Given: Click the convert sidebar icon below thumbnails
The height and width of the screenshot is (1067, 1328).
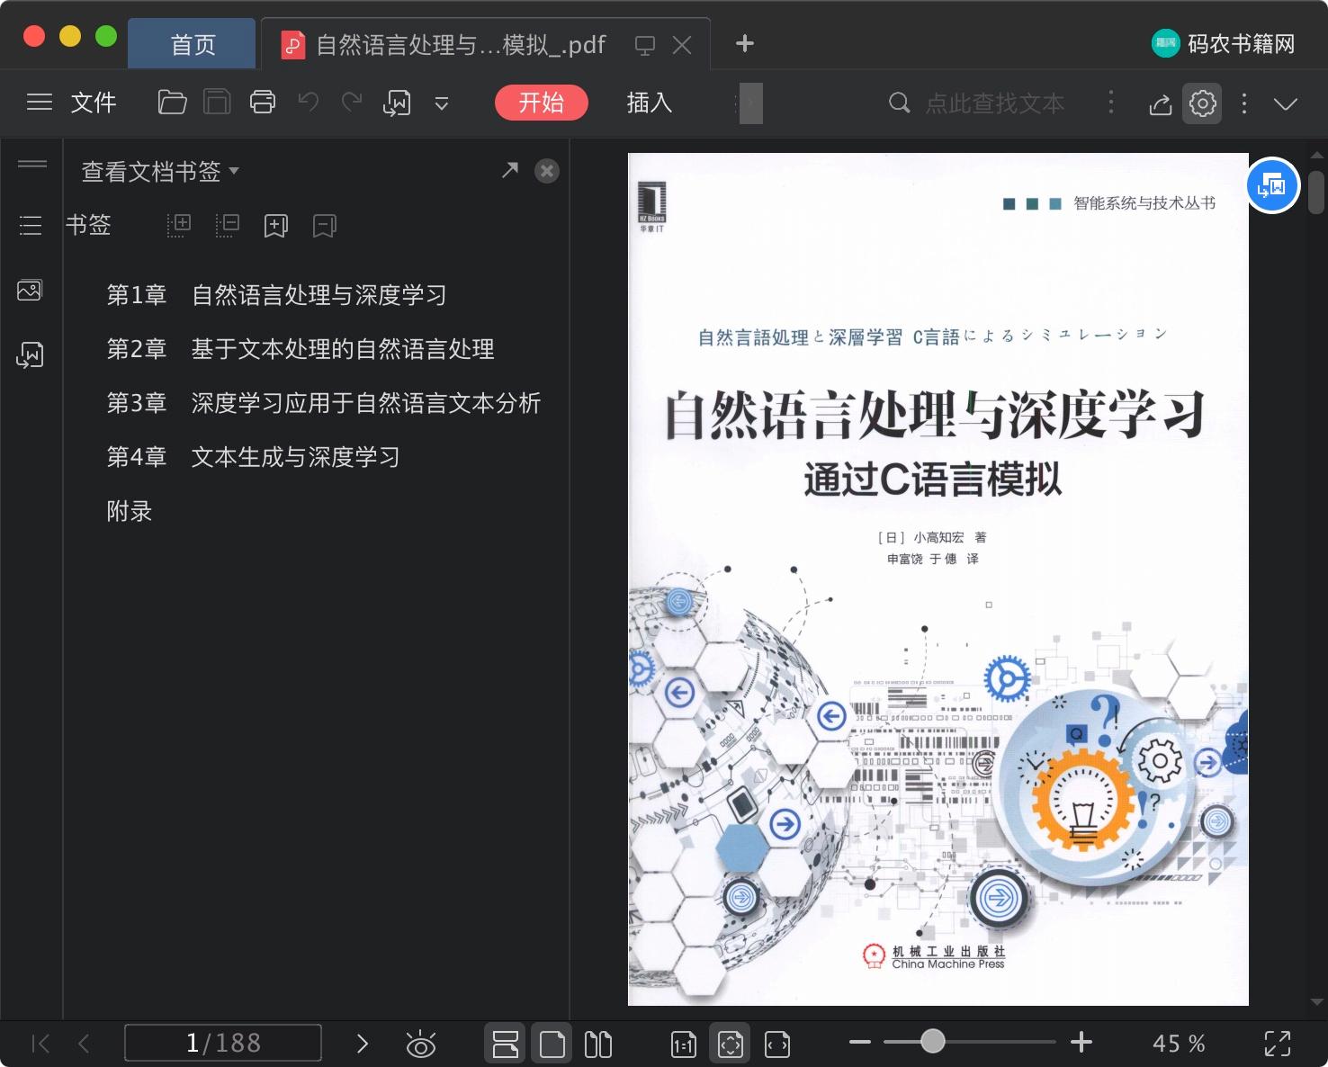Looking at the screenshot, I should (x=30, y=354).
